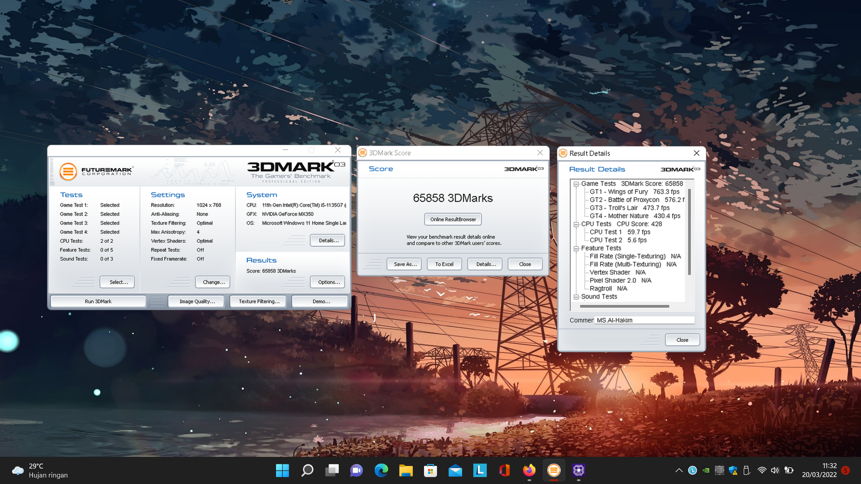Image resolution: width=861 pixels, height=484 pixels.
Task: Open the weather widget showing 29°C
Action: [x=40, y=471]
